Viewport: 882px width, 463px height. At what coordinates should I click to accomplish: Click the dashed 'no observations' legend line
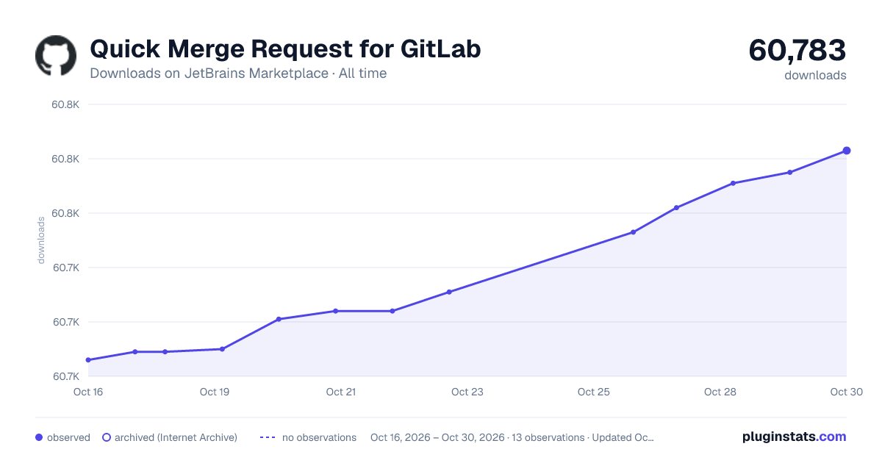[x=268, y=437]
